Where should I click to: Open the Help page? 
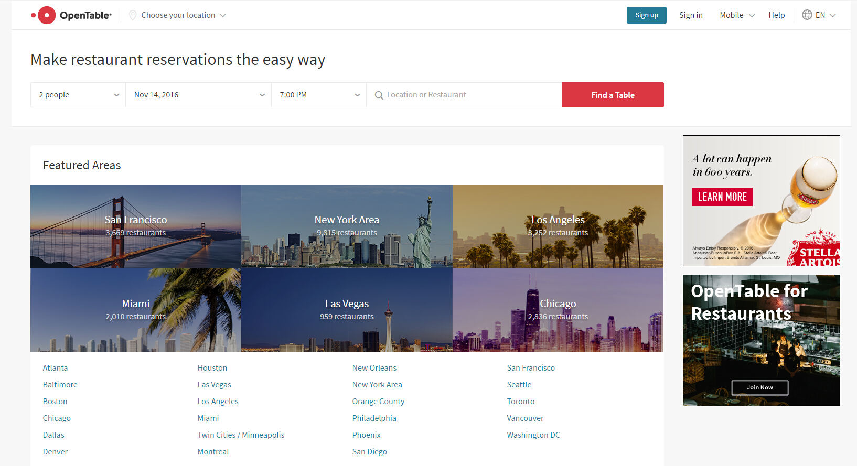(777, 15)
